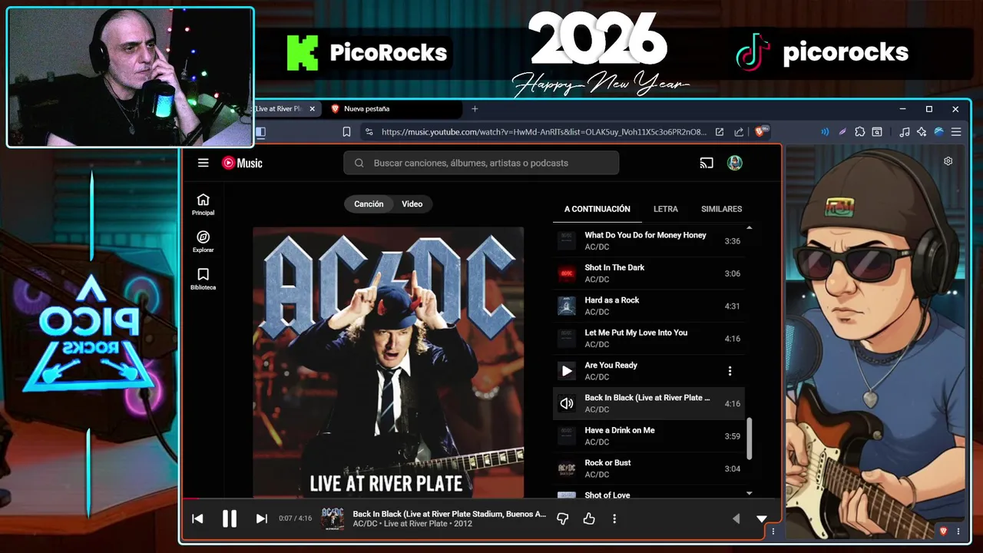Open the SIMILARES tab
Screen dimensions: 983x553
click(x=721, y=209)
